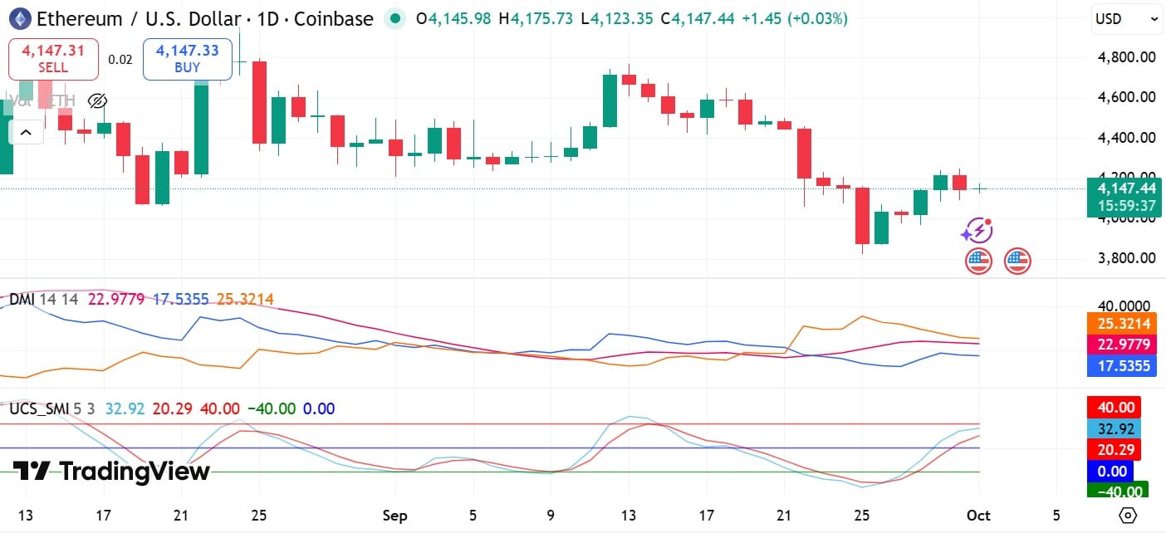
Task: Click the green data-status dot near OHLC values
Action: pyautogui.click(x=394, y=17)
